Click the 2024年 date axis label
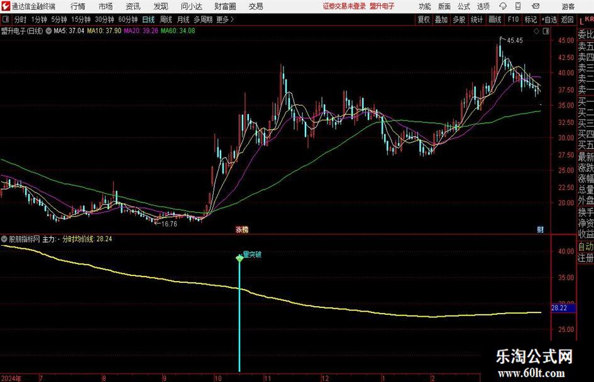 11,378
